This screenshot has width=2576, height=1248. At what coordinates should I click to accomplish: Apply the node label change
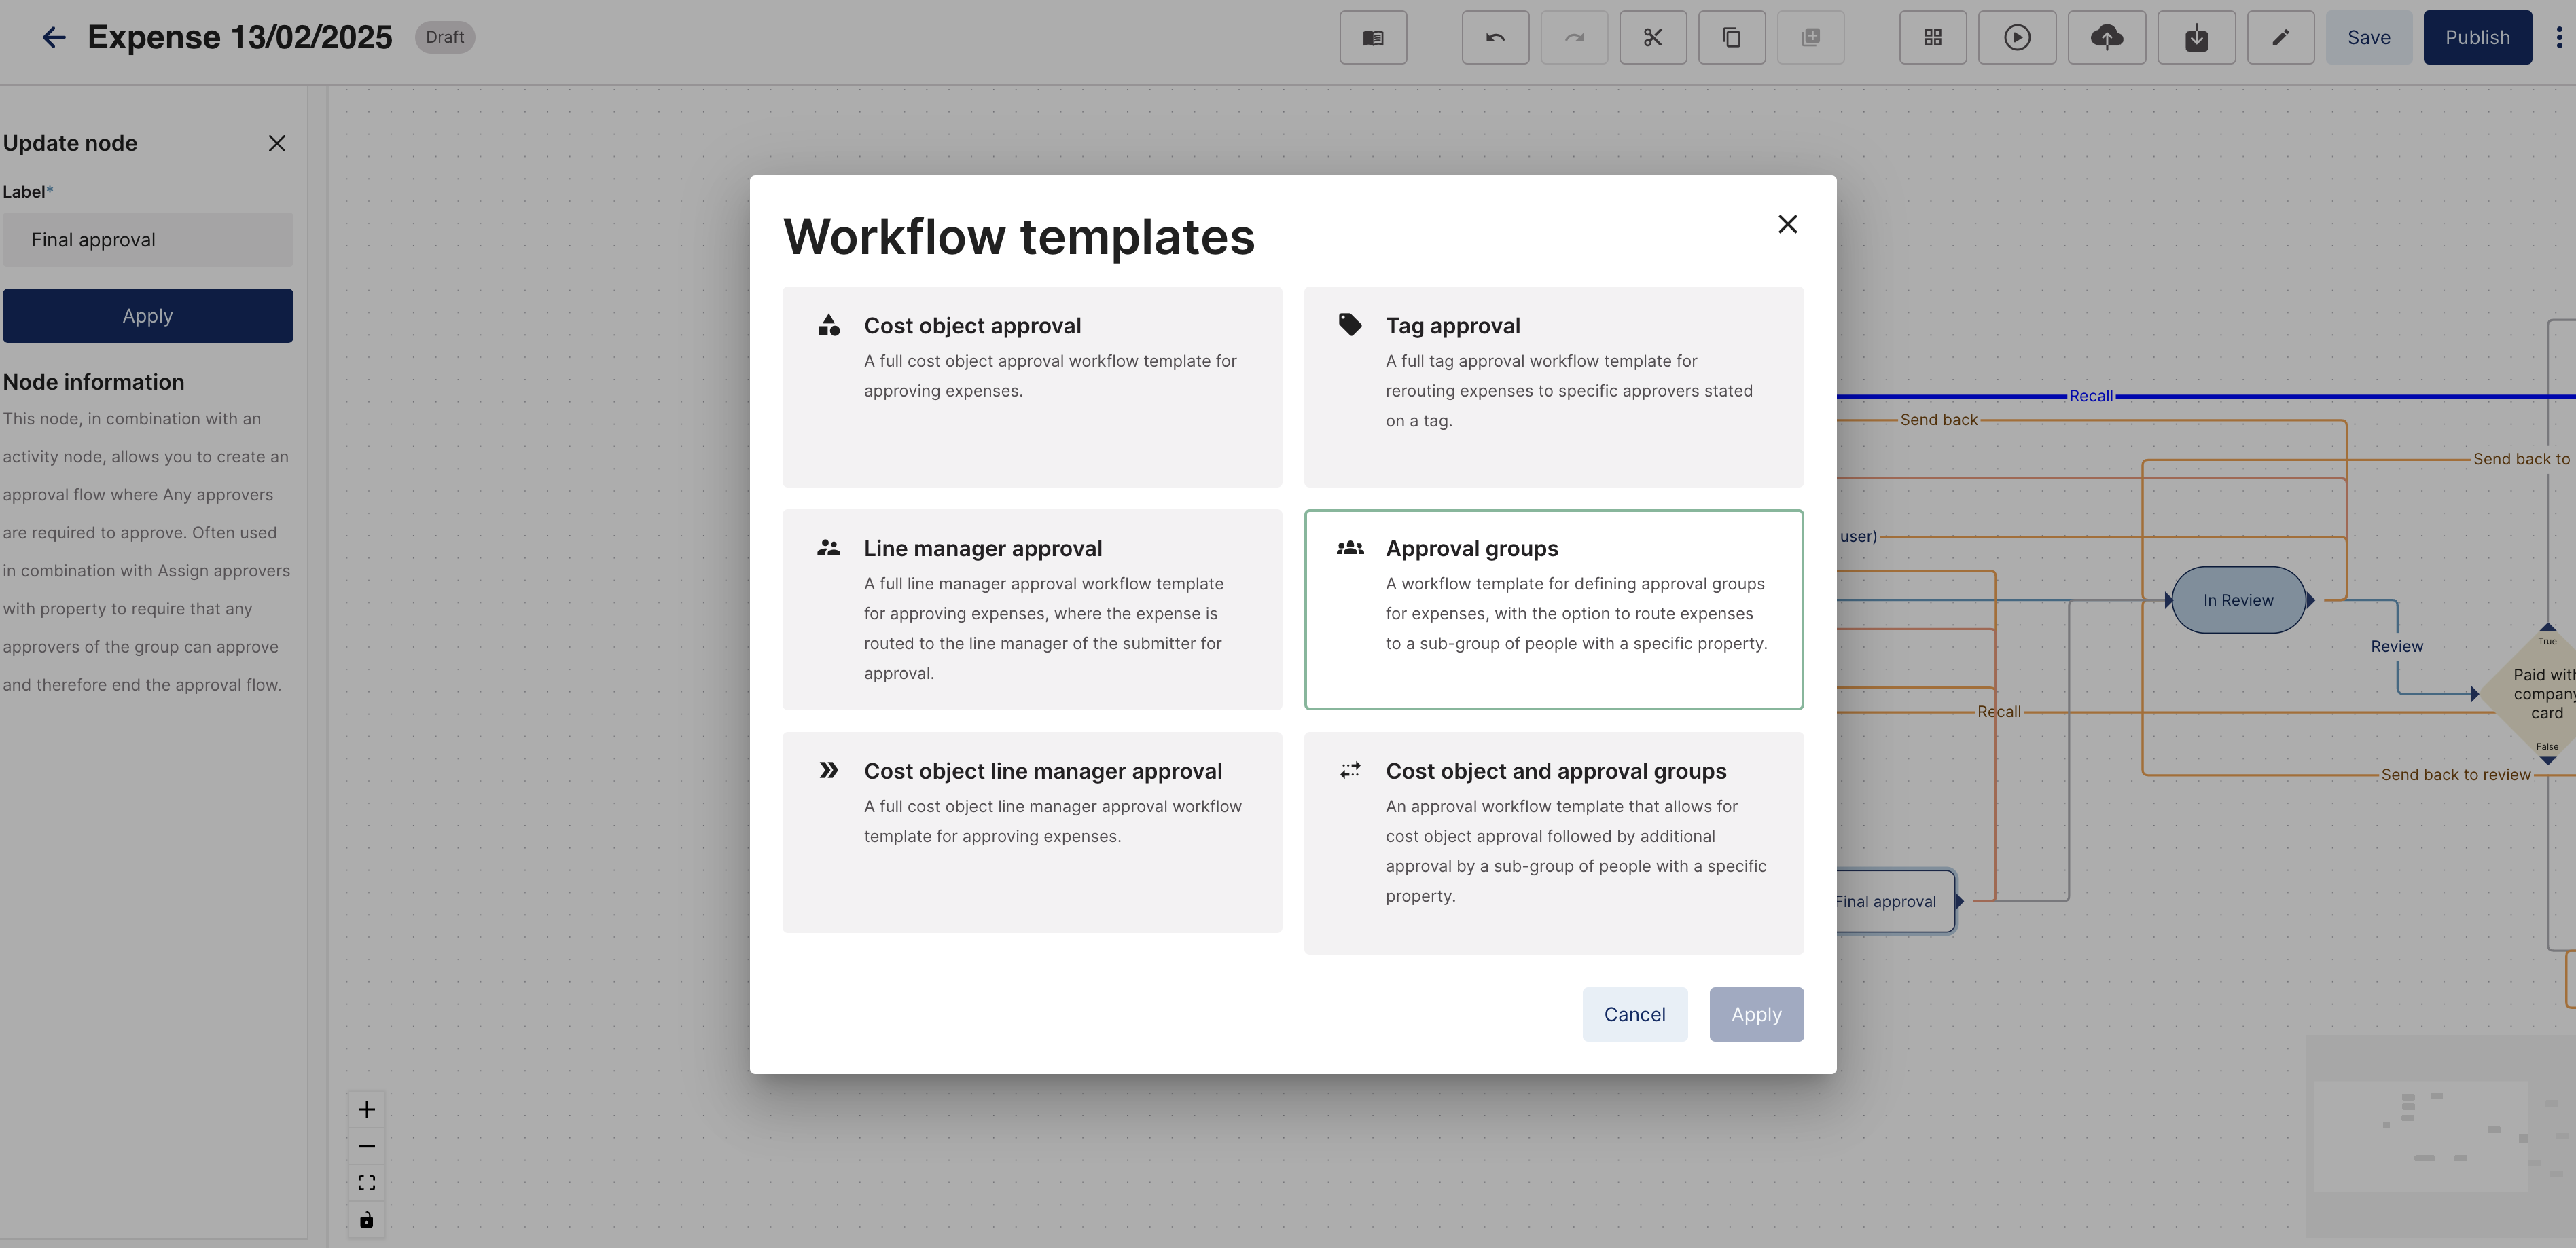148,316
